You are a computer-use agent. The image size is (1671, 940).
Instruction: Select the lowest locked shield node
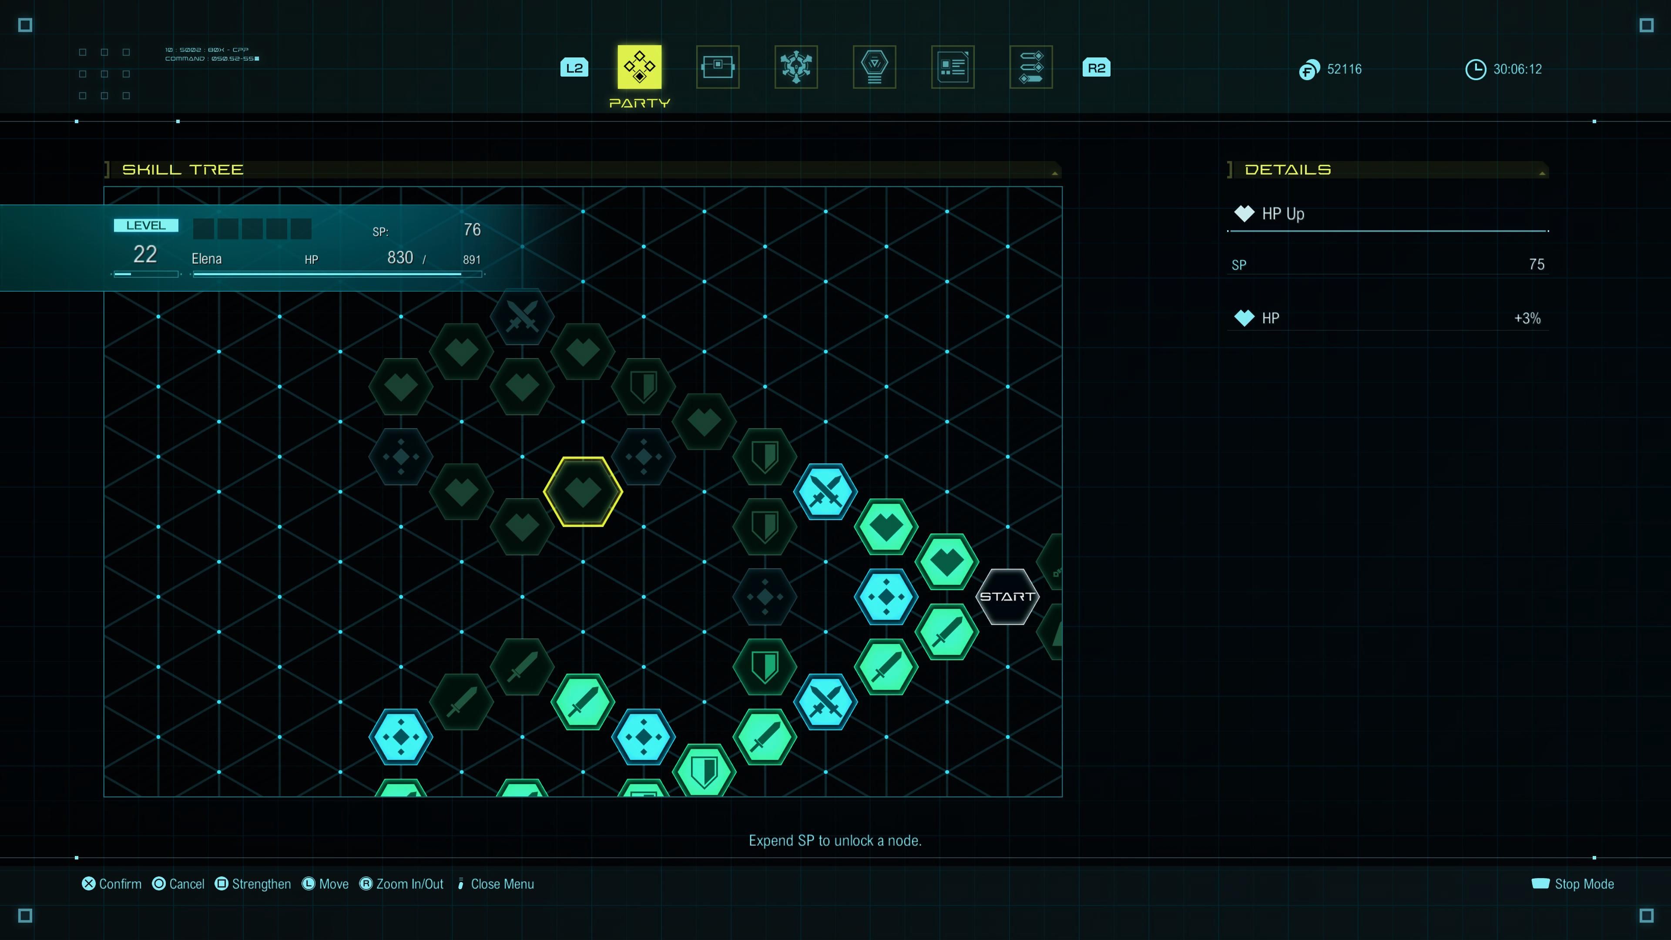pyautogui.click(x=765, y=666)
